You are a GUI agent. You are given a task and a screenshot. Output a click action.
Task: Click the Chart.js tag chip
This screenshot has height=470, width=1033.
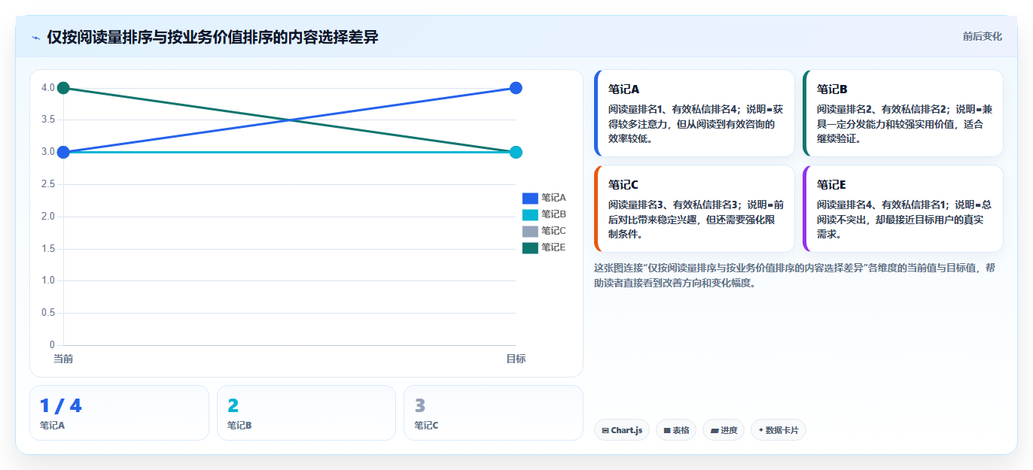pyautogui.click(x=622, y=430)
